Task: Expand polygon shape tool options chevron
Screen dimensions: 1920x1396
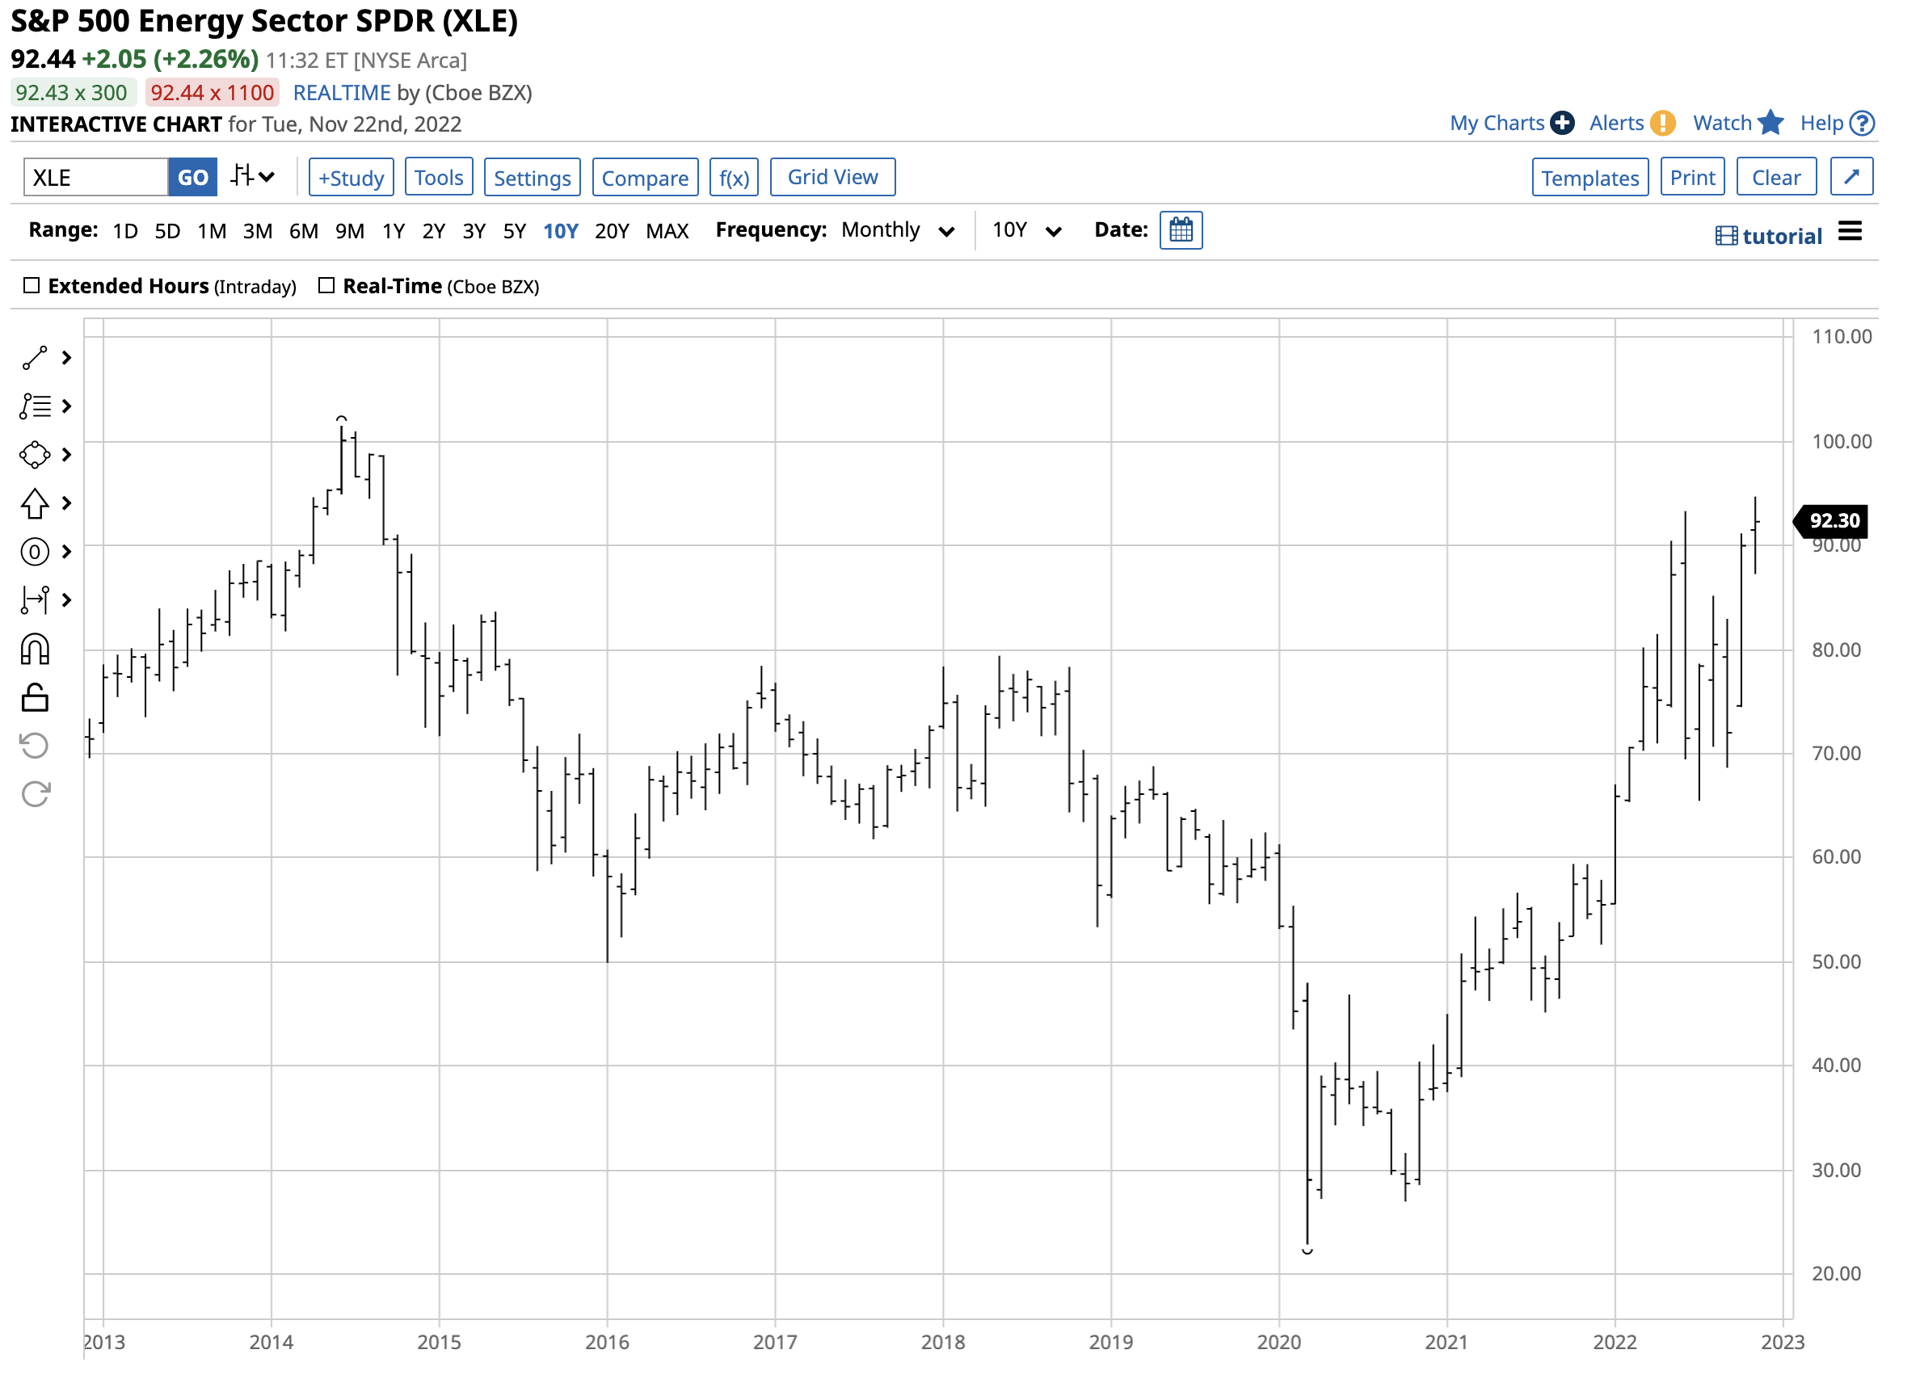Action: [67, 455]
